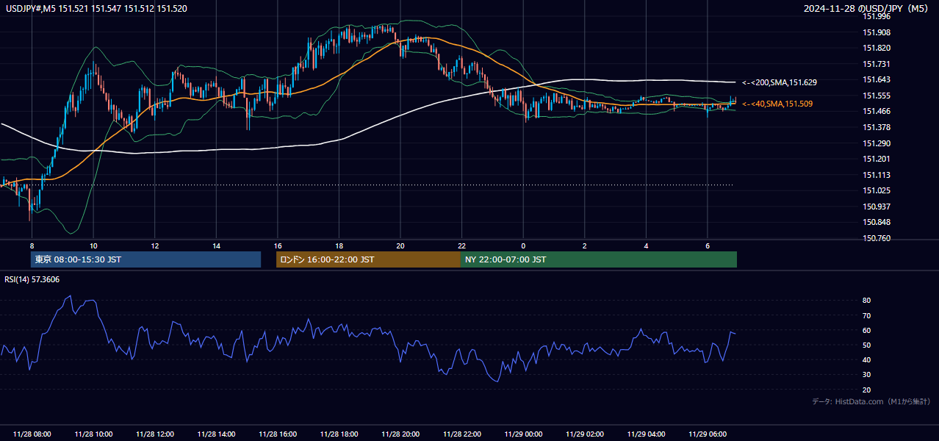
Task: Click price axis label 150.937
Action: [x=877, y=207]
